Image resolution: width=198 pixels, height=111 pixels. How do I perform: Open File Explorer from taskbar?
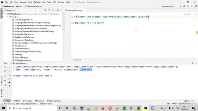coord(117,108)
